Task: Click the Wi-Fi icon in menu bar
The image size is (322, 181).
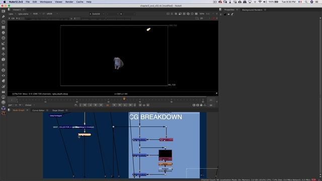Action: (x=260, y=2)
